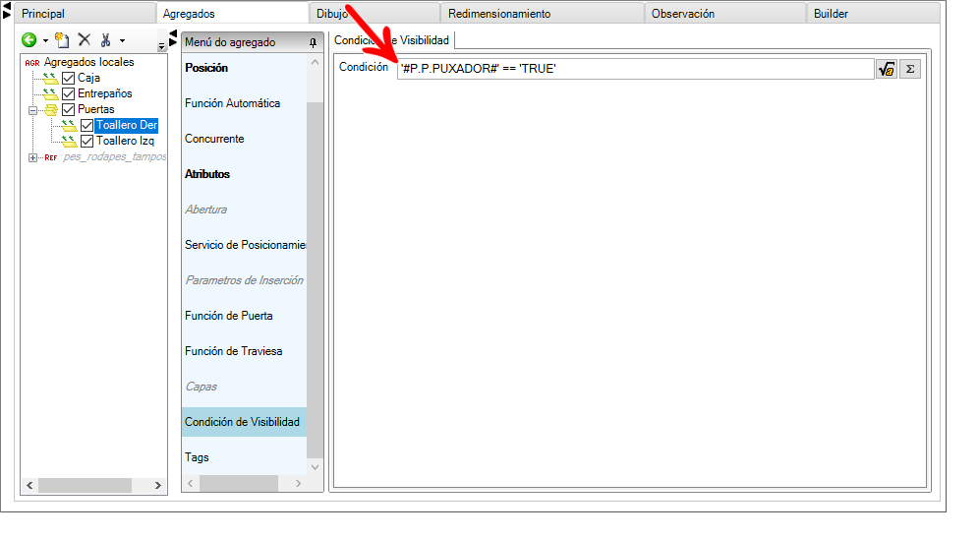This screenshot has width=979, height=539.
Task: Click aggregate menu scroll down arrow
Action: (x=316, y=466)
